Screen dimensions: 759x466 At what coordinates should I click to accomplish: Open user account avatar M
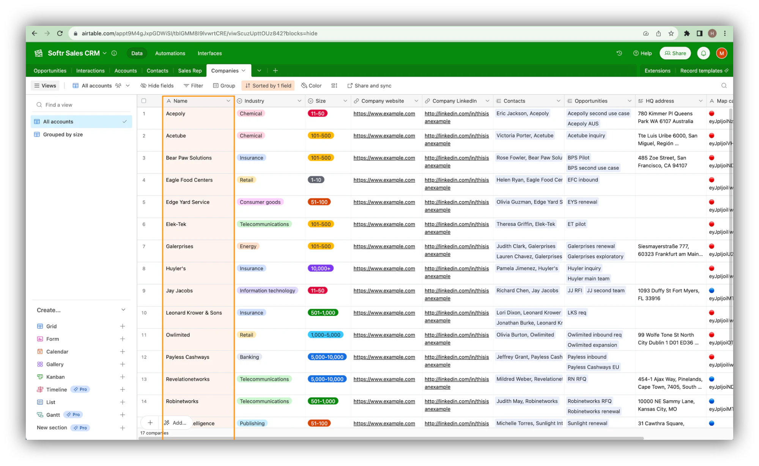click(x=721, y=53)
